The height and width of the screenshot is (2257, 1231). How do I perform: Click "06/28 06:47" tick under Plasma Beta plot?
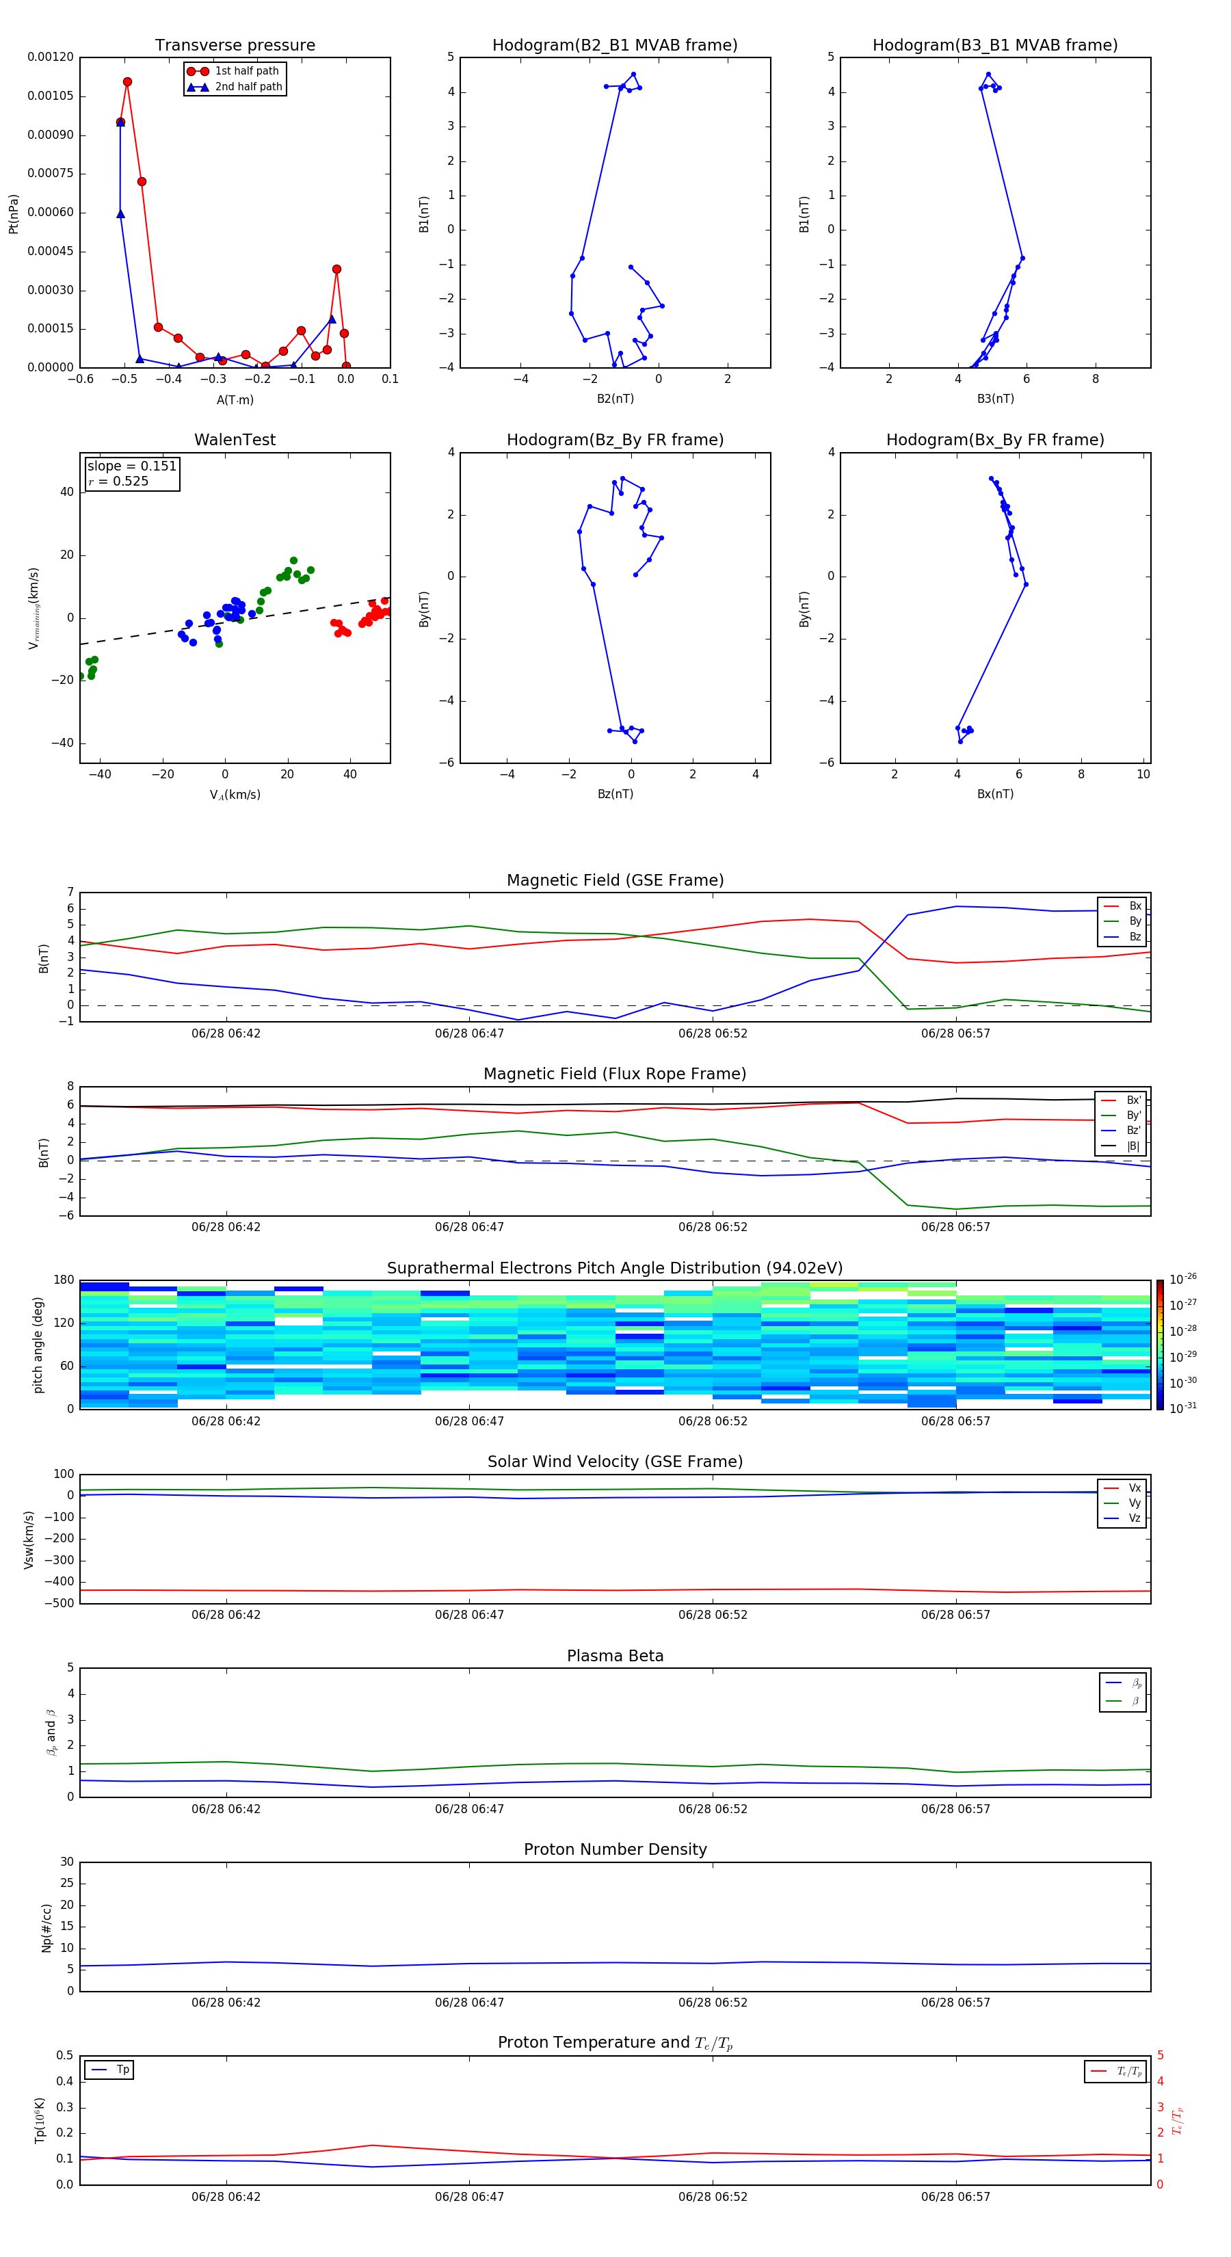pyautogui.click(x=470, y=1808)
